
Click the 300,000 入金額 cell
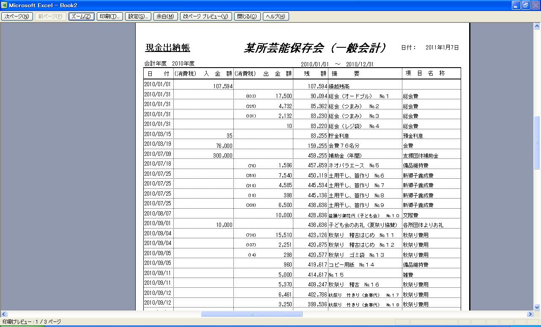coord(222,155)
